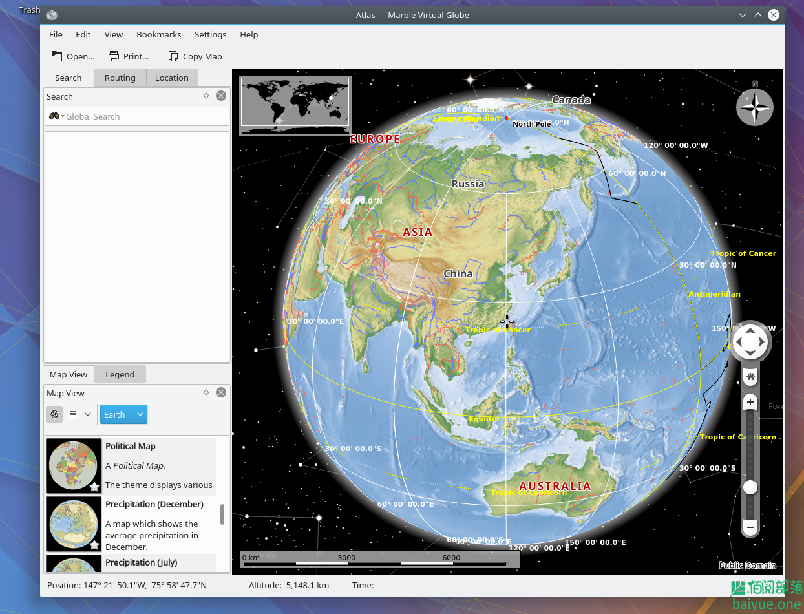Switch to the grid list view icon
Viewport: 804px width, 614px height.
(73, 414)
